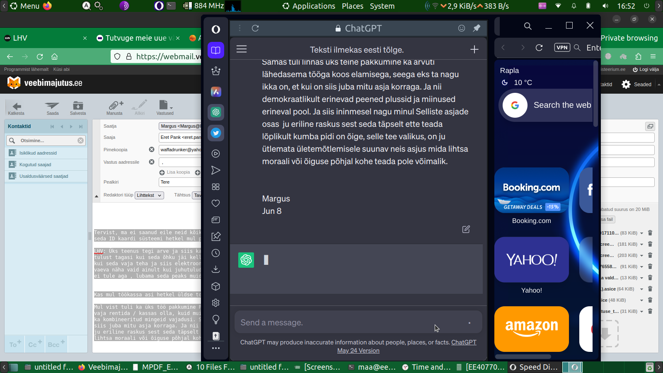
Task: Reload the Opera speed dial page
Action: (539, 48)
